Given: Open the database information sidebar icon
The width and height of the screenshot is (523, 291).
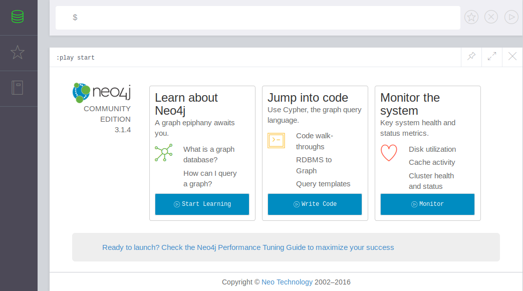Looking at the screenshot, I should [18, 17].
